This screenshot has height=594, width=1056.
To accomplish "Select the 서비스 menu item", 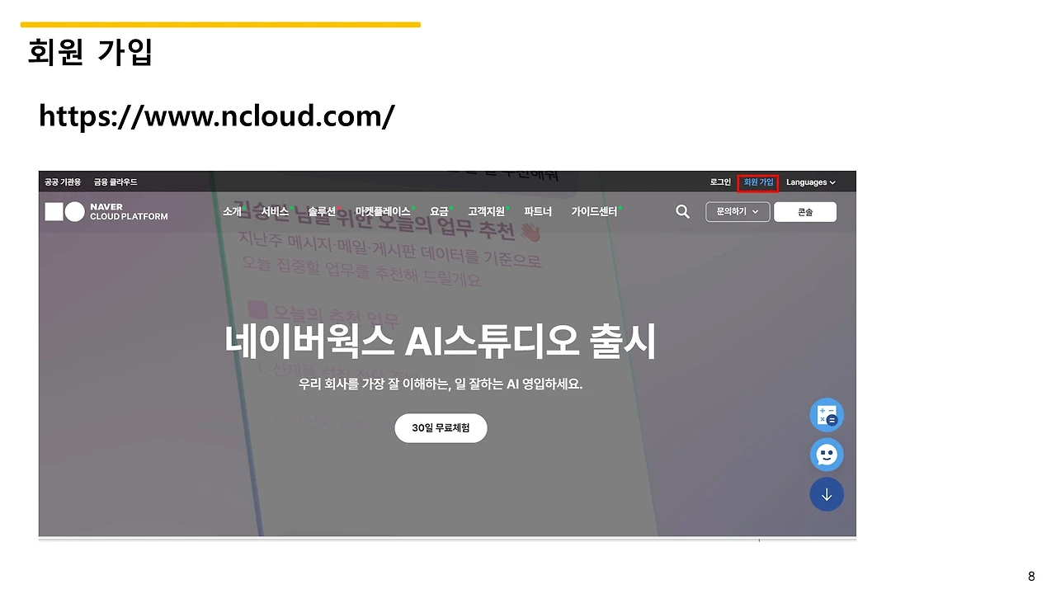I will pyautogui.click(x=275, y=211).
